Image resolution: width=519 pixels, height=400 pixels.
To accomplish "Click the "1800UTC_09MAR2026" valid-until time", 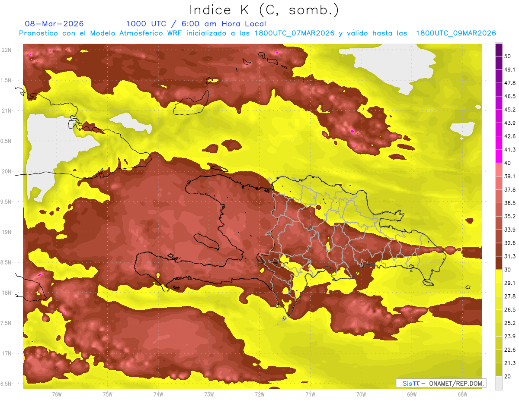I will tap(455, 33).
